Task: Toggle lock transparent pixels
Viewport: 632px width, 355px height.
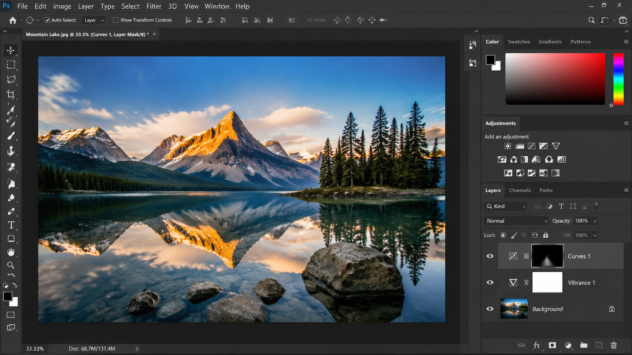Action: pos(503,235)
